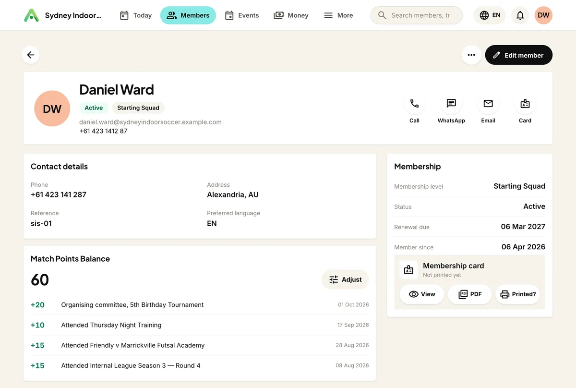576x388 pixels.
Task: View the membership card
Action: click(422, 294)
